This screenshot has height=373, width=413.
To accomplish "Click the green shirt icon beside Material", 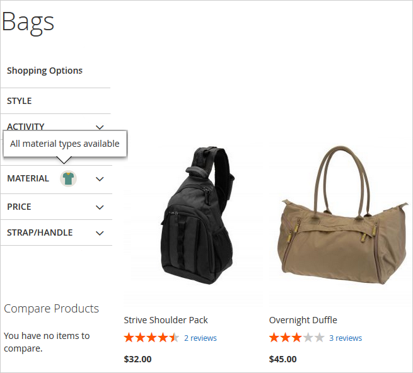I will 68,178.
